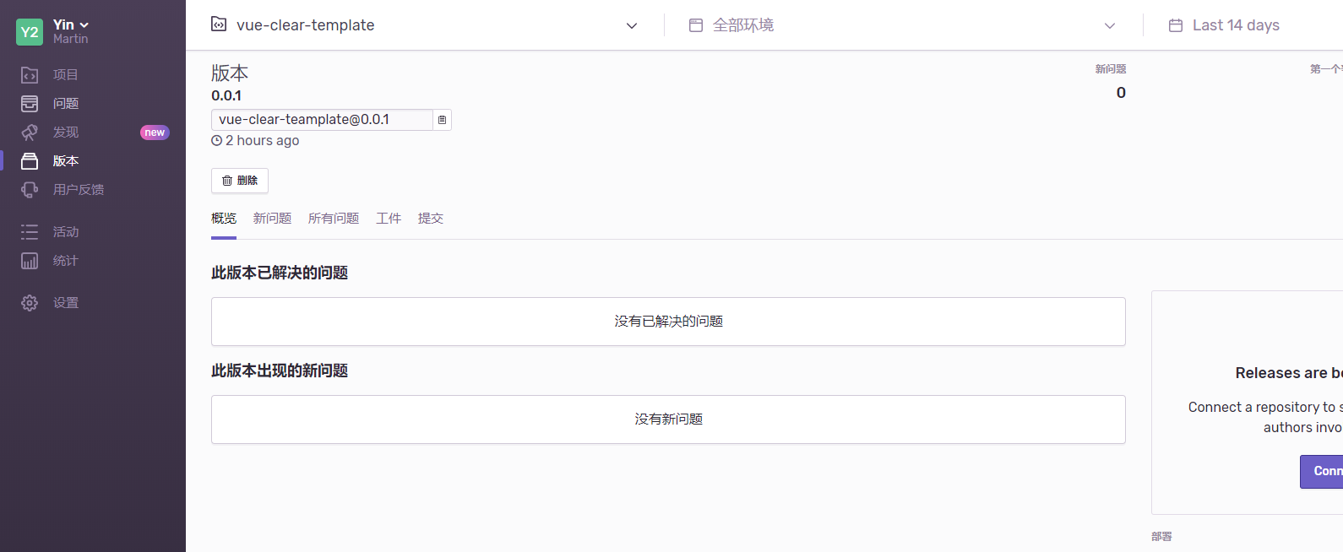
Task: Go to 用户反馈 in the sidebar
Action: coord(79,190)
